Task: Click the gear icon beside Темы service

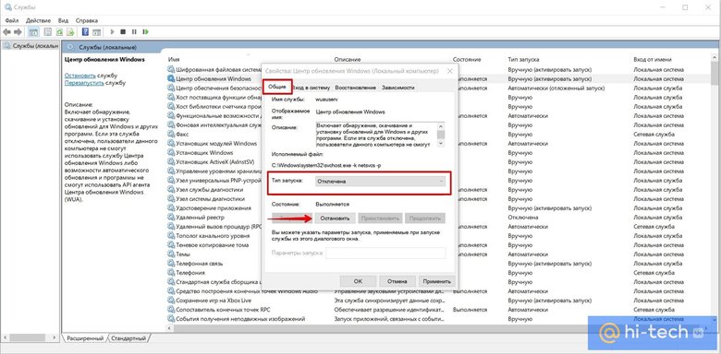Action: point(171,254)
